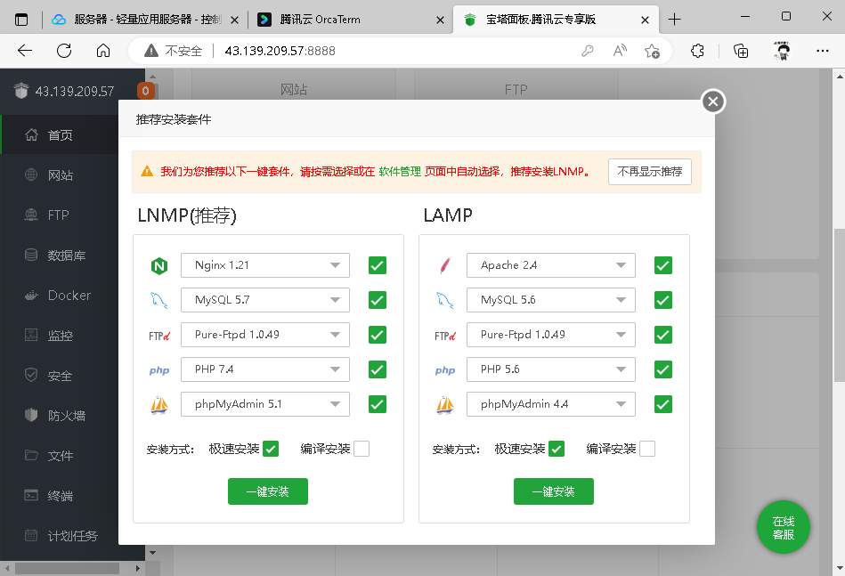Click the FTP icon in LNMP list

(159, 336)
